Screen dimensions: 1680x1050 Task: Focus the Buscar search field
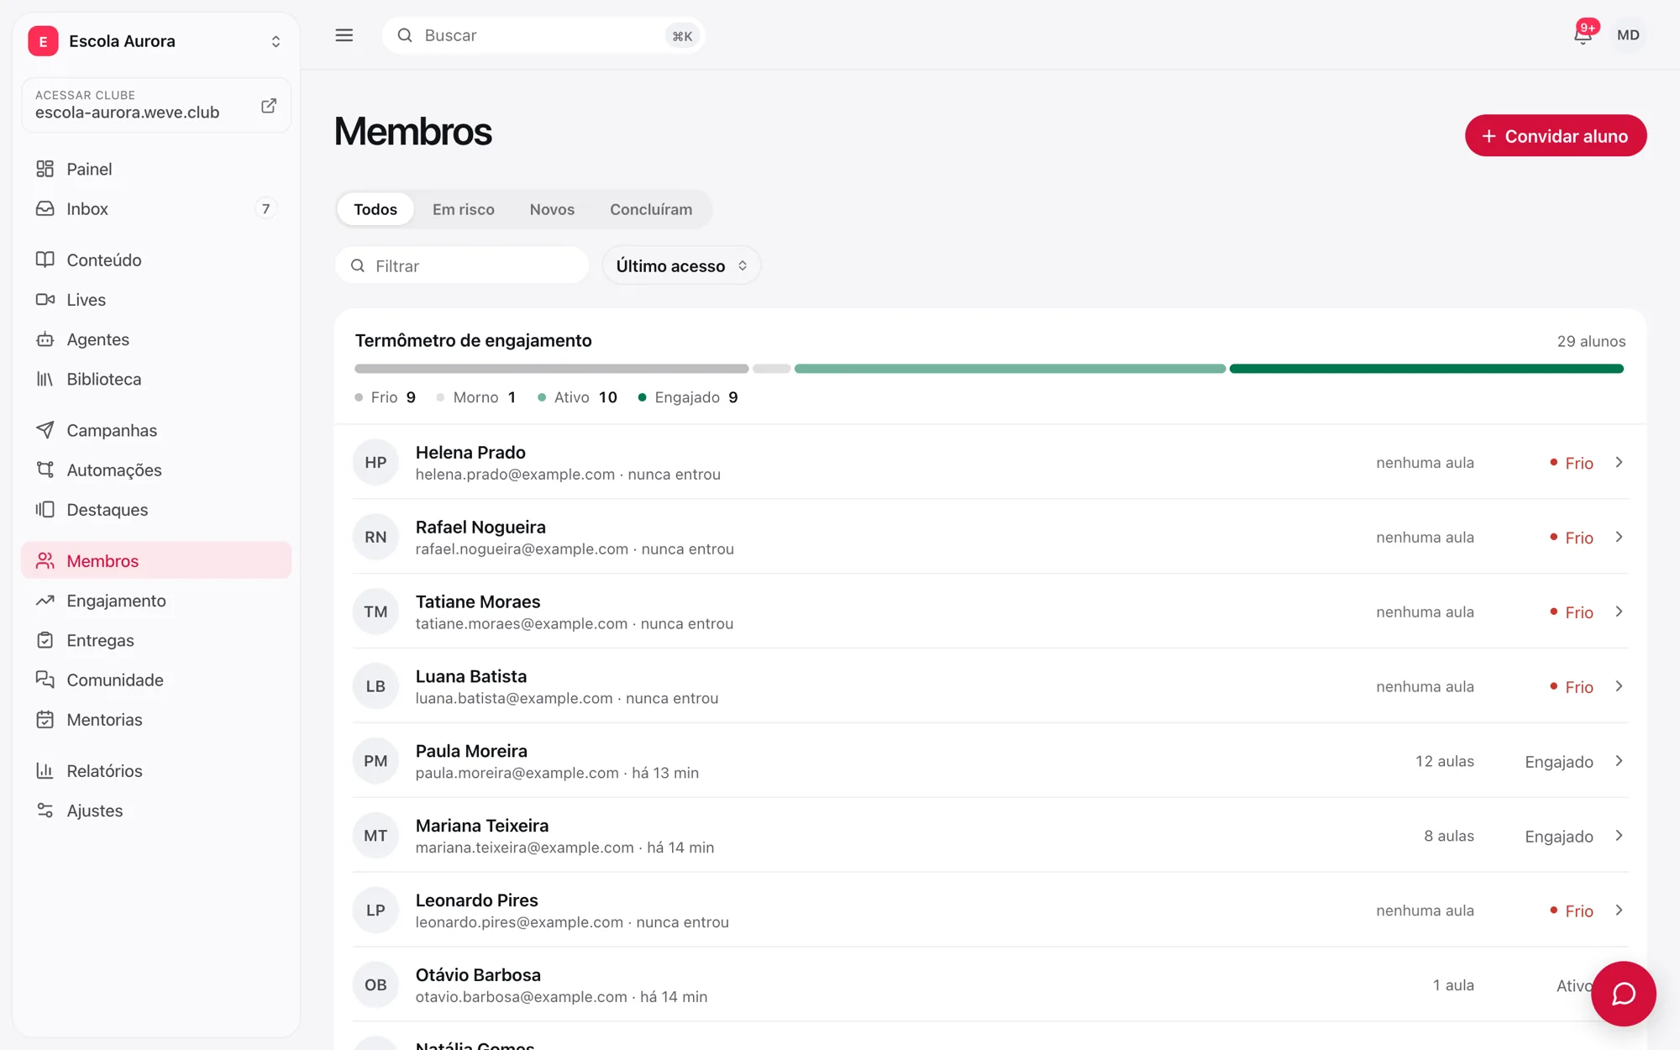[543, 35]
